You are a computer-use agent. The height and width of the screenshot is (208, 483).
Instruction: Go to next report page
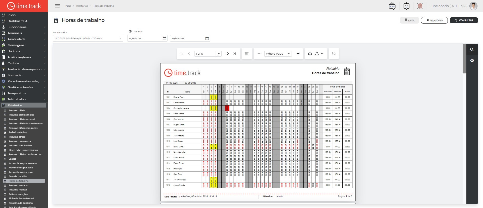tap(228, 54)
